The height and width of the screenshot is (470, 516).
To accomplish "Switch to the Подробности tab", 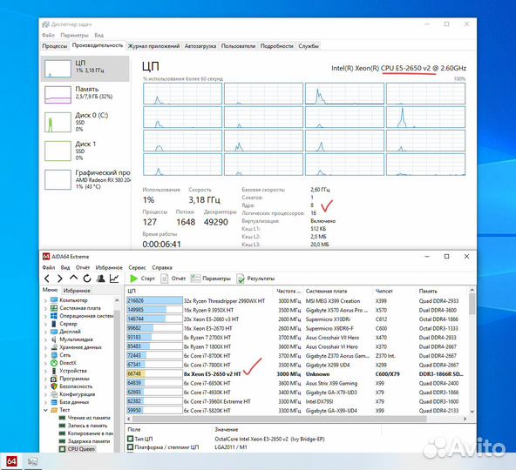I will tap(277, 46).
